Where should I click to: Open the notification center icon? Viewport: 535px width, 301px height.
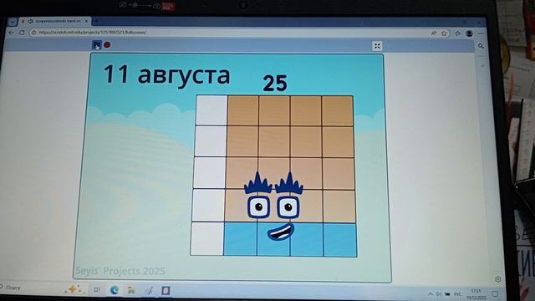click(495, 293)
